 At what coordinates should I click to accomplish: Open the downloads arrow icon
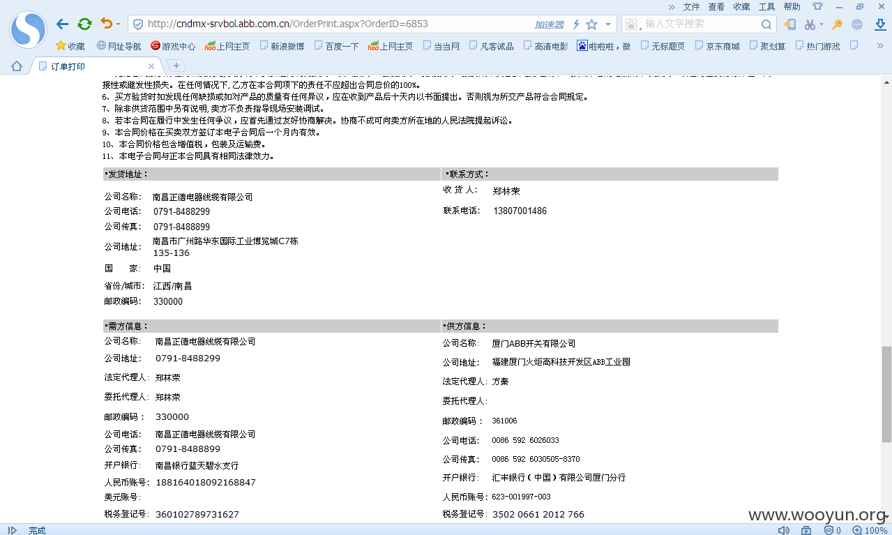(x=880, y=24)
